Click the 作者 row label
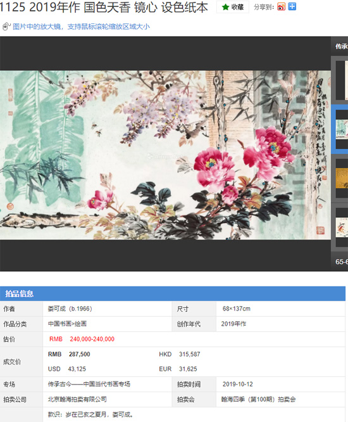348x422 pixels. click(9, 309)
